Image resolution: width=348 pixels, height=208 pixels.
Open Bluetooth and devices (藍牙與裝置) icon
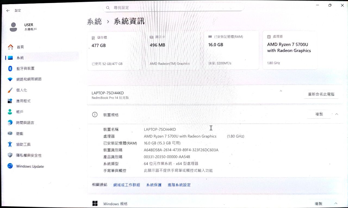[x=10, y=68]
